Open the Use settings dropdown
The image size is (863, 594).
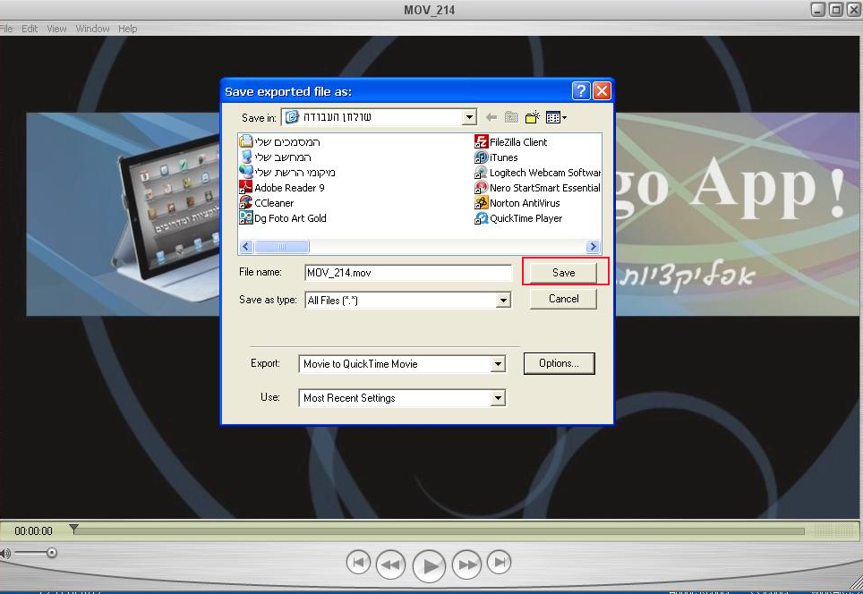click(x=498, y=398)
